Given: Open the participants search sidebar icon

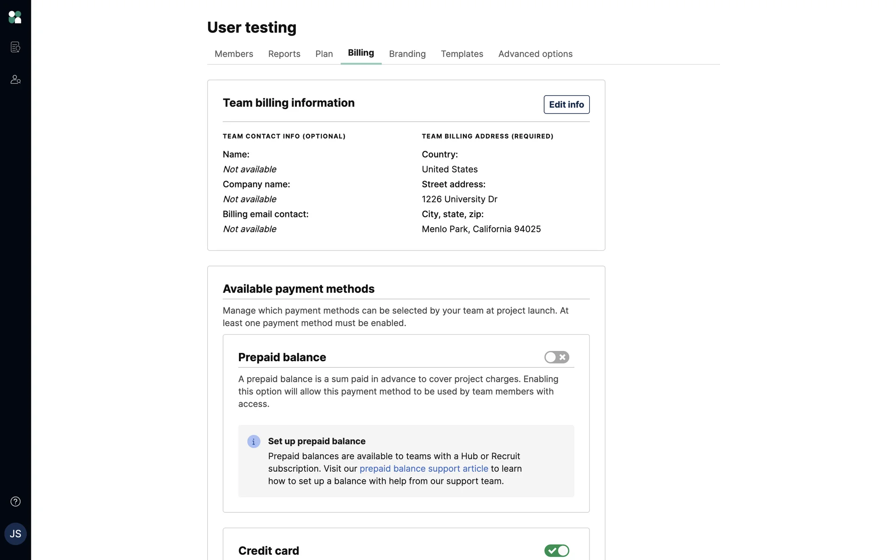Looking at the screenshot, I should [x=15, y=79].
